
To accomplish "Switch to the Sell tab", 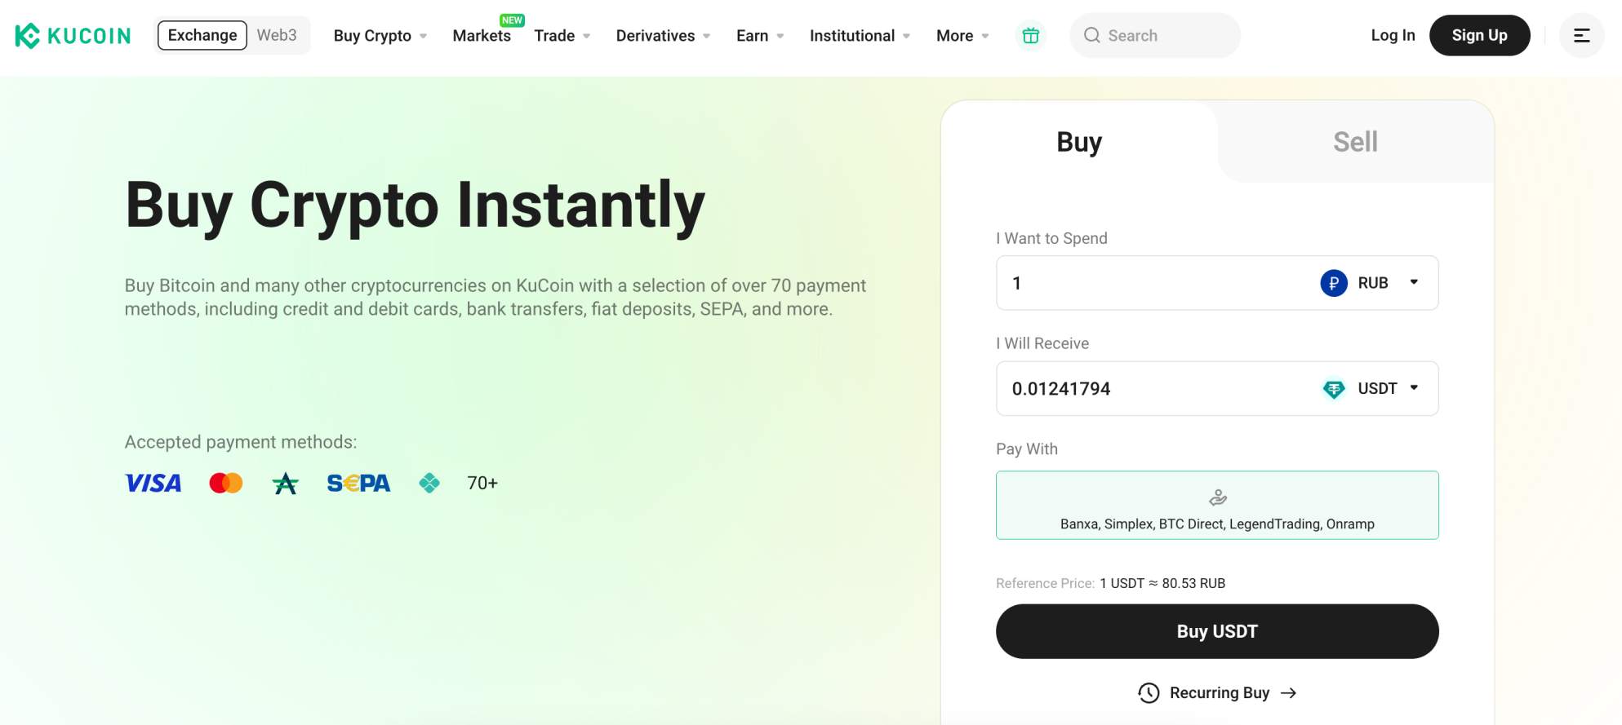I will [x=1354, y=141].
